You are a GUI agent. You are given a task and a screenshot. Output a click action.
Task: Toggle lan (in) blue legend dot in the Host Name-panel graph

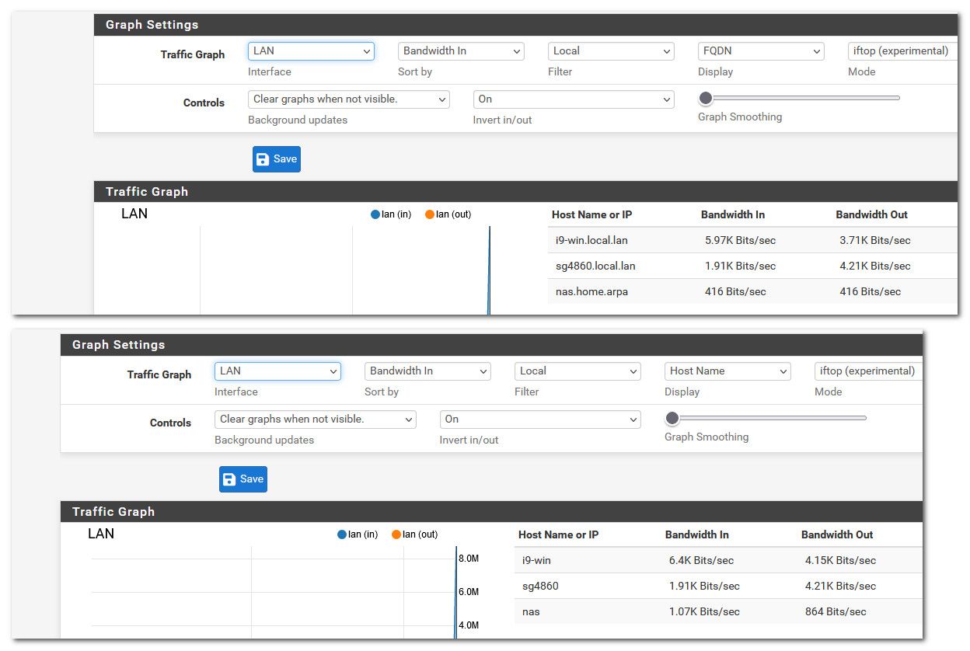[x=343, y=534]
